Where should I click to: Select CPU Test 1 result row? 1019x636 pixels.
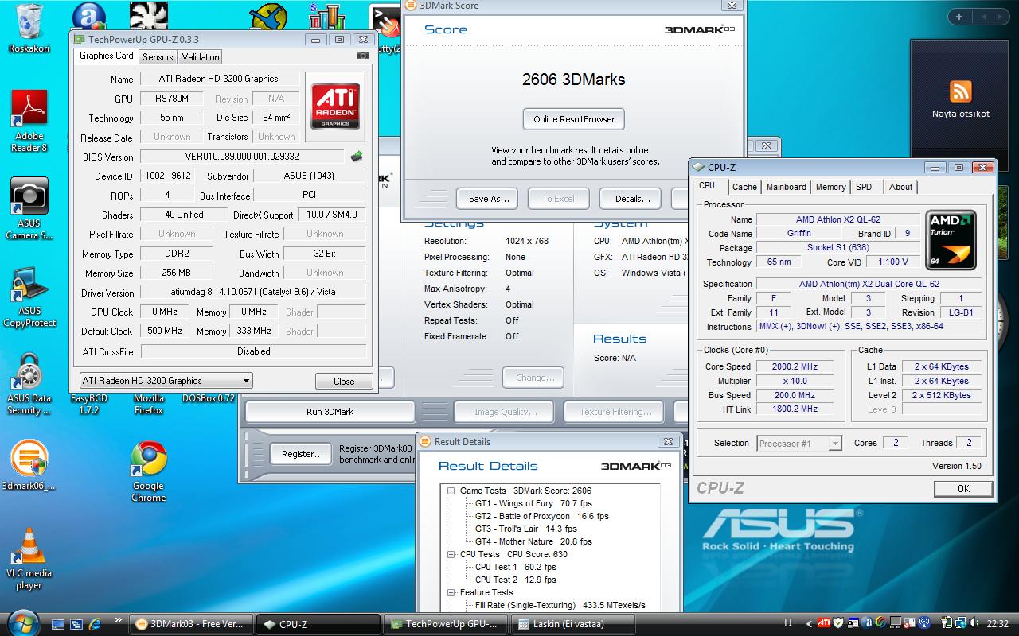point(515,567)
